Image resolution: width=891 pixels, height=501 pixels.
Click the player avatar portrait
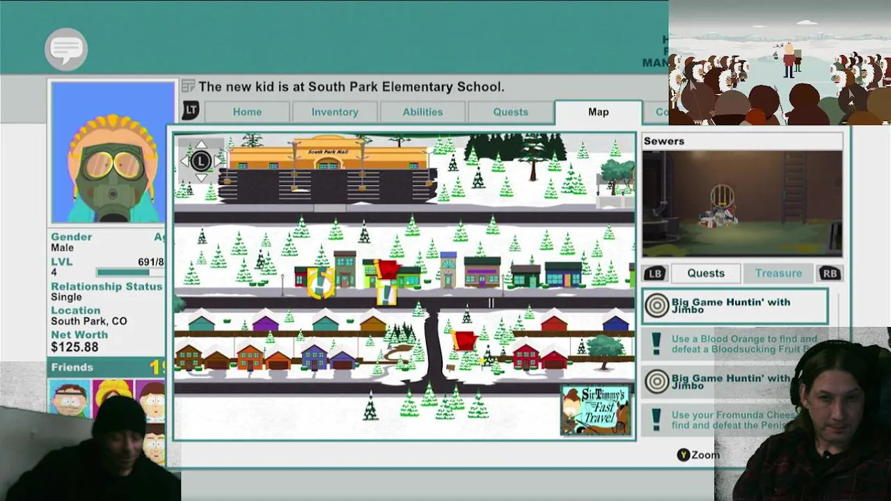[113, 152]
